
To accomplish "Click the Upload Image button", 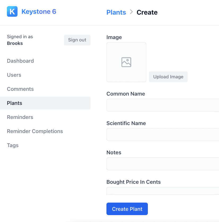I will [168, 77].
